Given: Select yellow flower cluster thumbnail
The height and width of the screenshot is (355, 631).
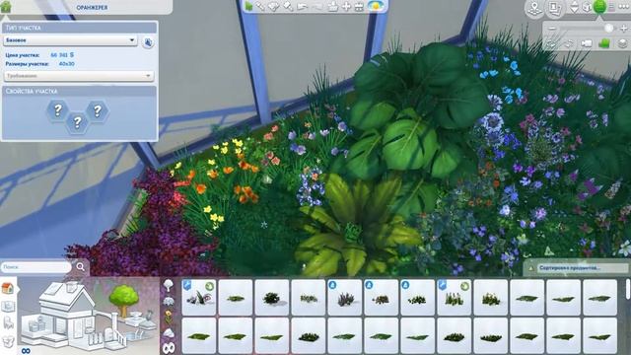Looking at the screenshot, I should (x=490, y=298).
